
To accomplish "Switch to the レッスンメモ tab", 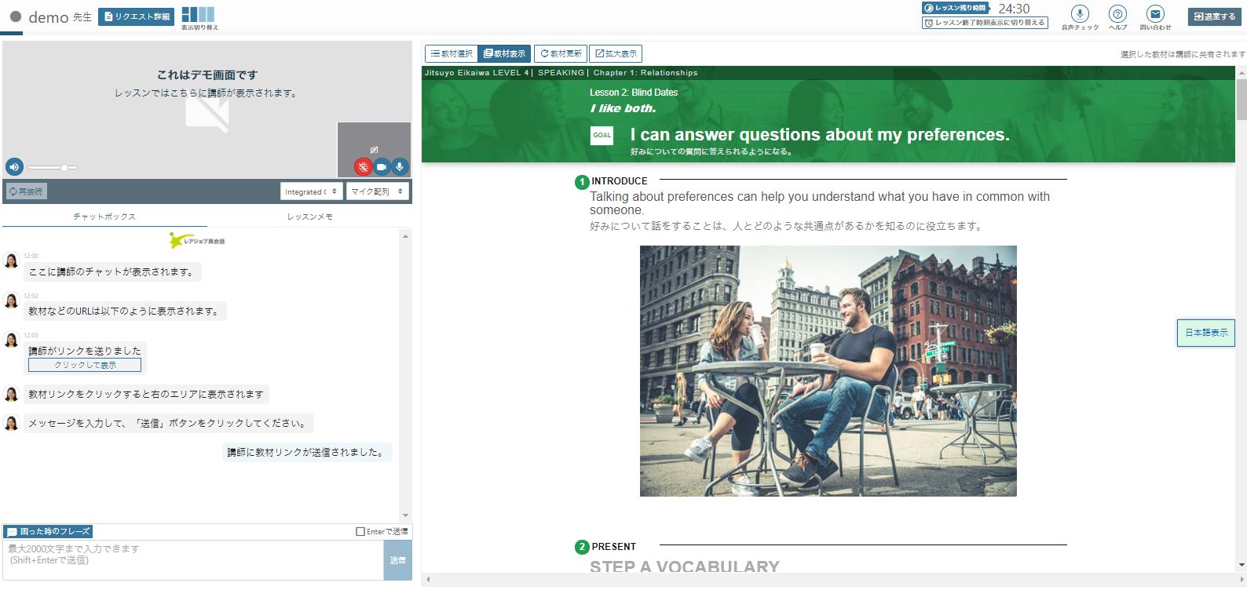I will point(309,217).
